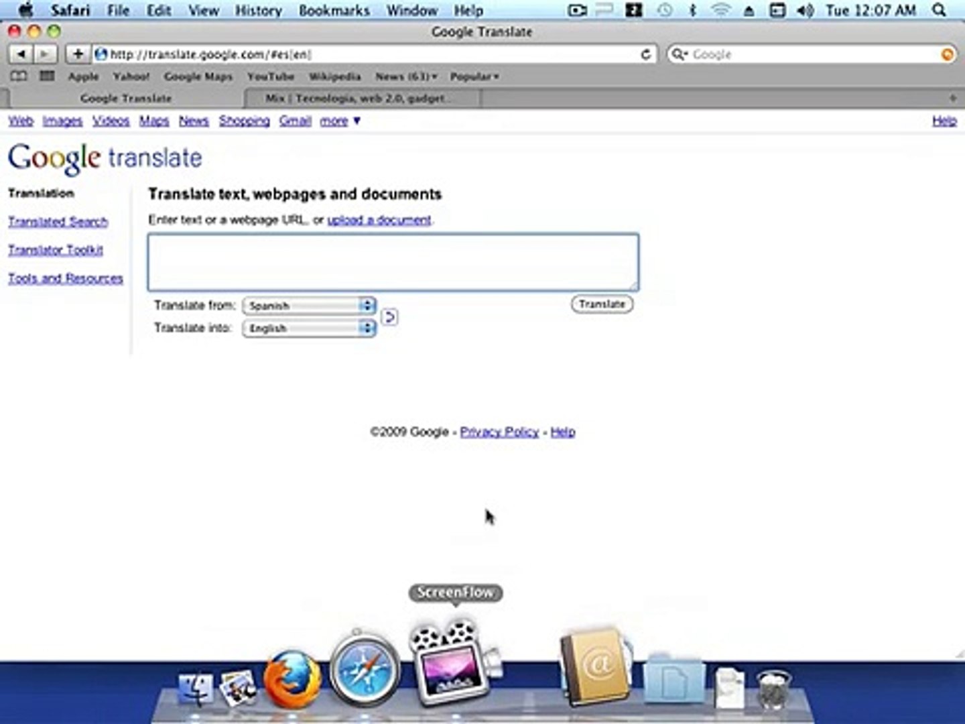Open the Yahoo! bookmark
Image resolution: width=965 pixels, height=724 pixels.
pyautogui.click(x=131, y=76)
